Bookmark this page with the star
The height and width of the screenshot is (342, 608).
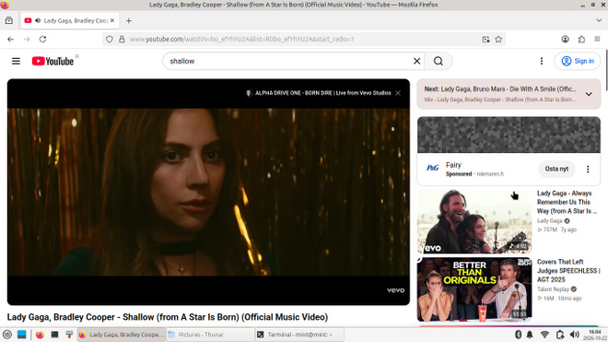(x=498, y=40)
